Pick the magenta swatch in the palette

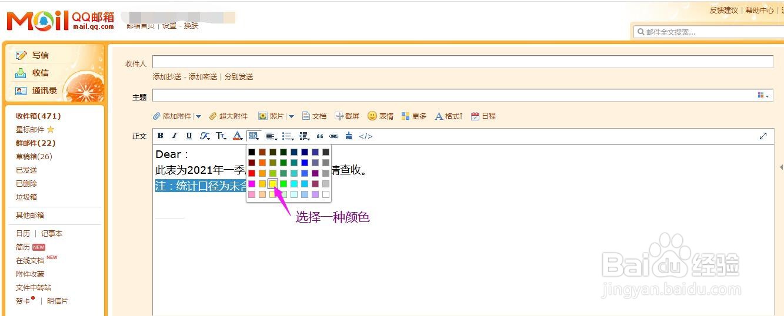click(252, 184)
